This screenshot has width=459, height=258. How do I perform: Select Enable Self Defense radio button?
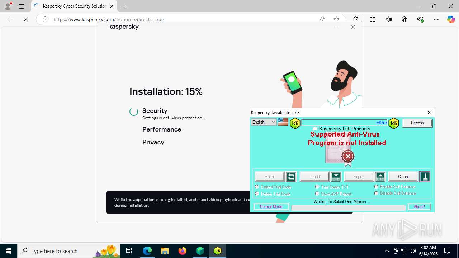tap(376, 186)
